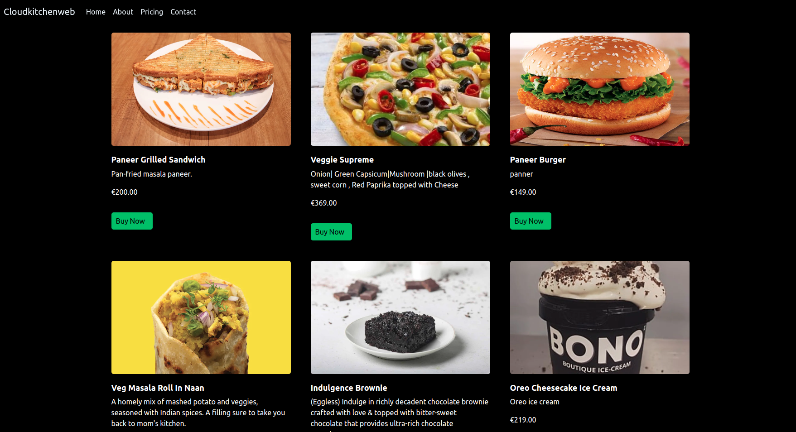Click the Veggie Supreme pizza image

(400, 89)
